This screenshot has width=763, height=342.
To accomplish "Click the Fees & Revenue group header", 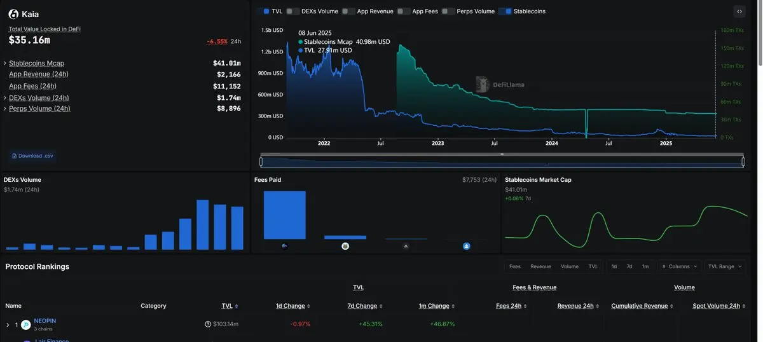I will click(535, 287).
